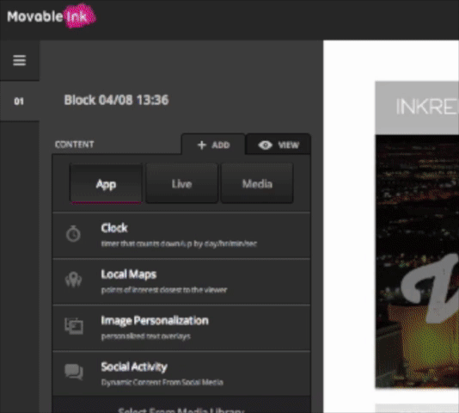Select the App content type
459x413 pixels.
(106, 183)
